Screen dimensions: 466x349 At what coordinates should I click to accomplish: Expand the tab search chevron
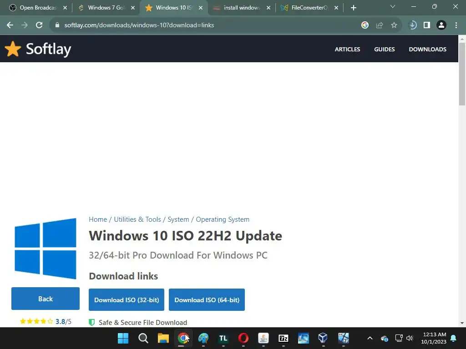393,6
